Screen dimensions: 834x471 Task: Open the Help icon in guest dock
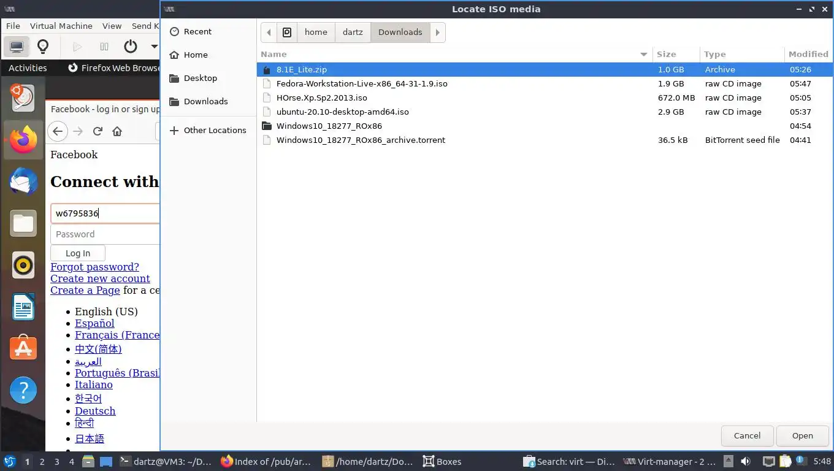pos(23,390)
